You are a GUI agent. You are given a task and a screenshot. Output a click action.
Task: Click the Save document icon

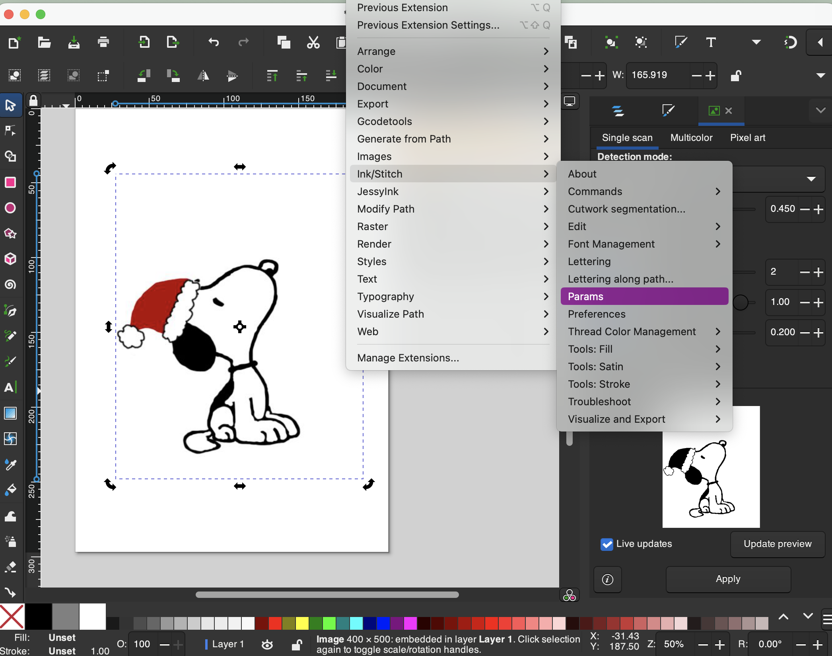74,42
